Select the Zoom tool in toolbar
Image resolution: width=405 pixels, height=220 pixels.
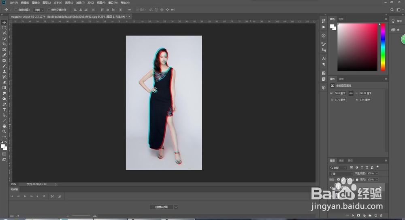point(4,132)
